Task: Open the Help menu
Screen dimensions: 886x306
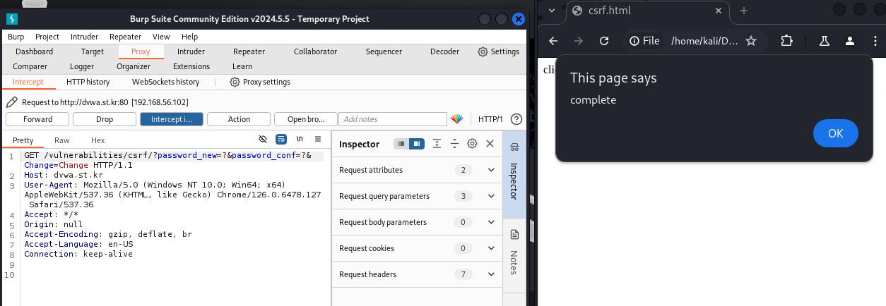Action: [189, 37]
